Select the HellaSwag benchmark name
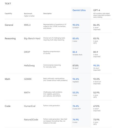This screenshot has width=119, height=130. tap(29, 66)
